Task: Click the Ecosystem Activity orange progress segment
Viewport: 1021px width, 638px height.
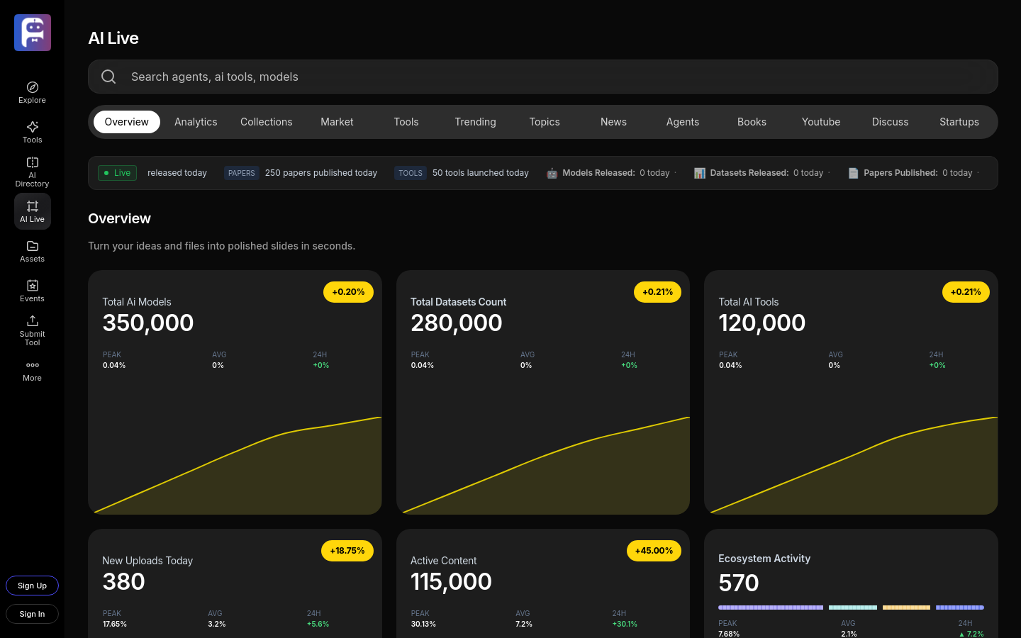Action: pos(906,608)
